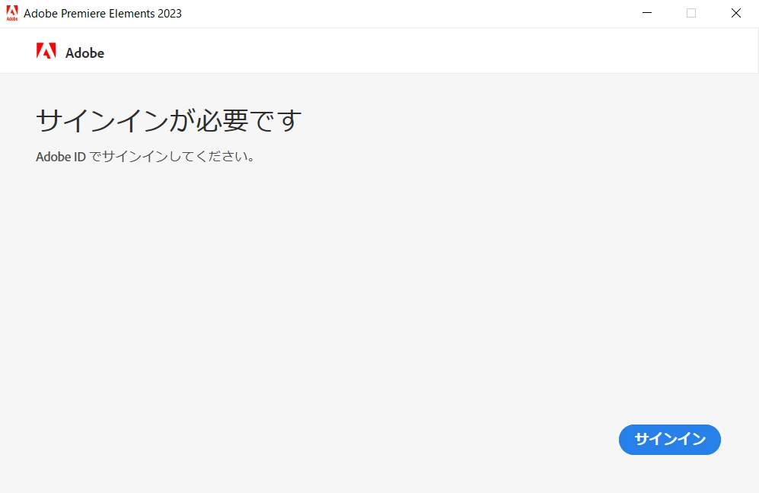The height and width of the screenshot is (493, 759).
Task: Click the blue サインイン sign-in button
Action: click(669, 439)
